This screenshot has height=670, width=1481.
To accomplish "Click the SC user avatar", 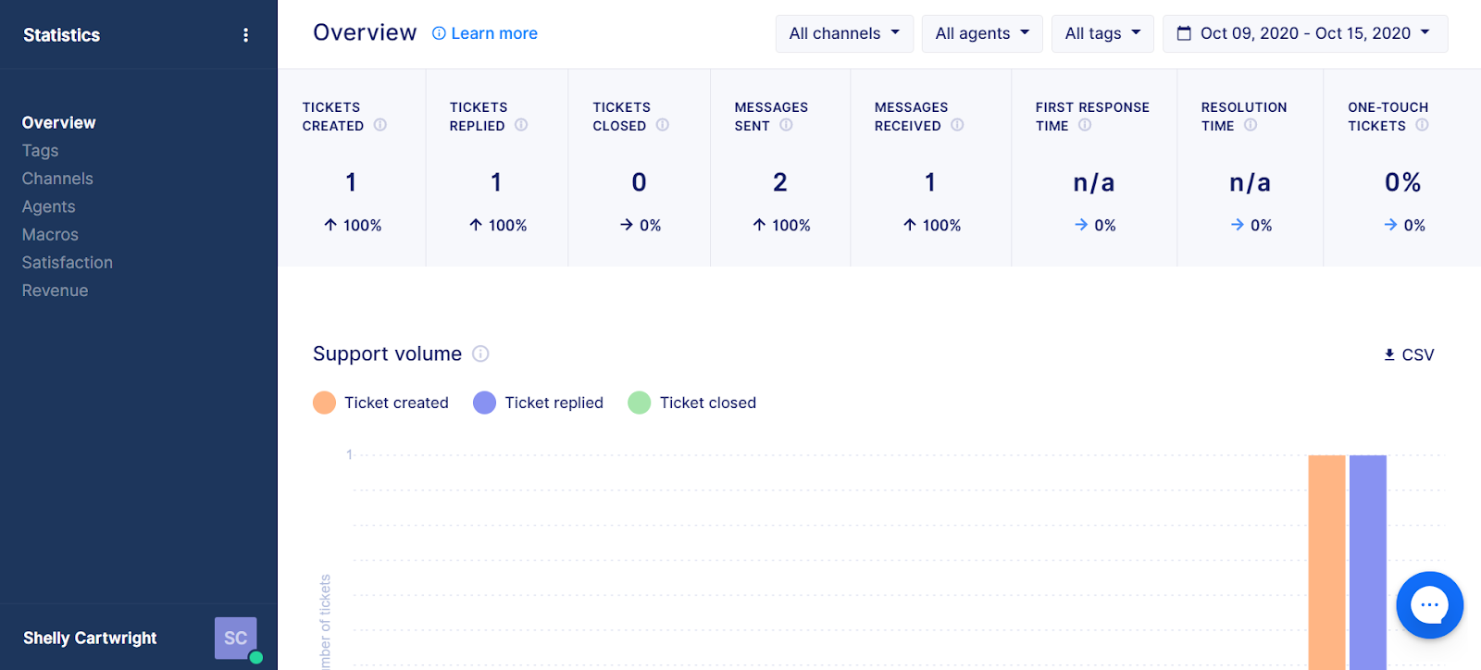I will coord(236,639).
